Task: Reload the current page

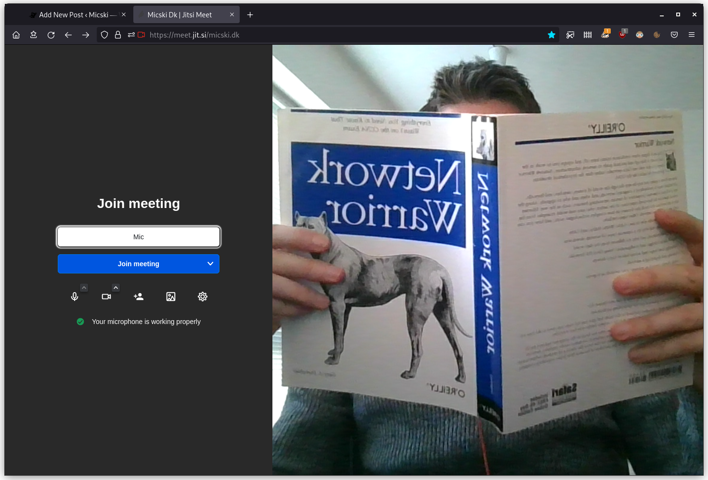Action: click(x=51, y=35)
